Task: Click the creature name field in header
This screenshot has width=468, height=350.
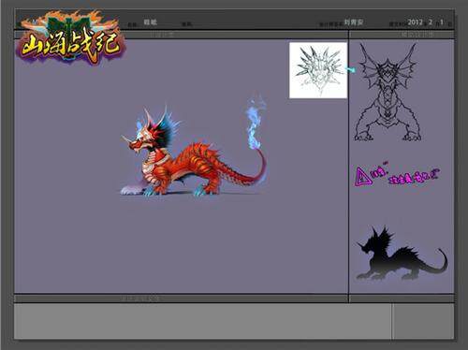Action: pos(150,22)
